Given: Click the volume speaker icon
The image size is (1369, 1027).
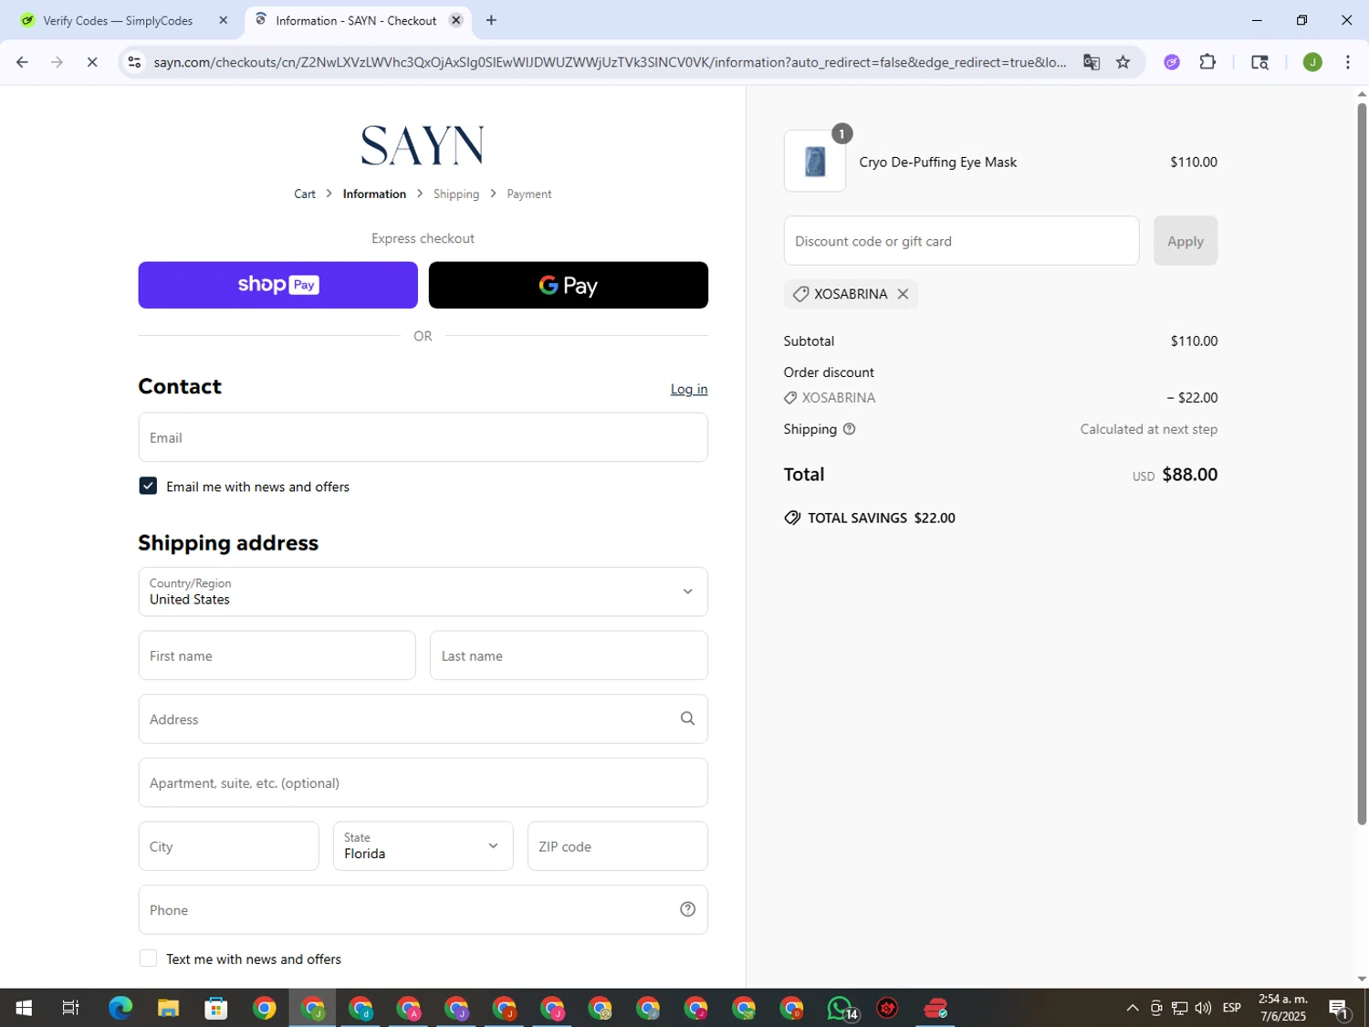Looking at the screenshot, I should tap(1203, 1008).
